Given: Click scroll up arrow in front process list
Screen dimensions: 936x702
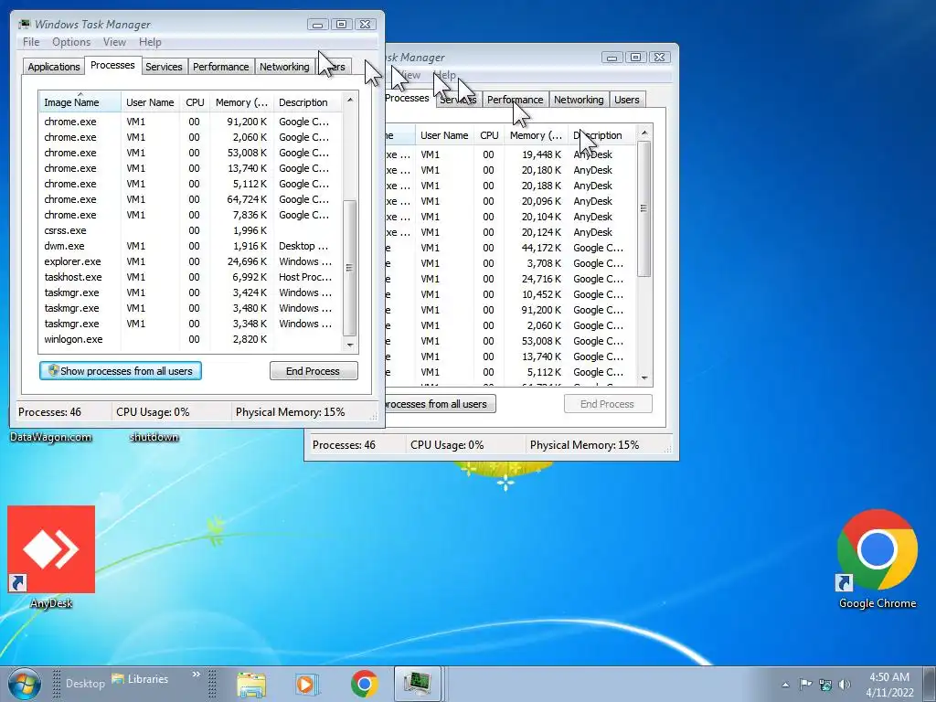Looking at the screenshot, I should (x=350, y=100).
